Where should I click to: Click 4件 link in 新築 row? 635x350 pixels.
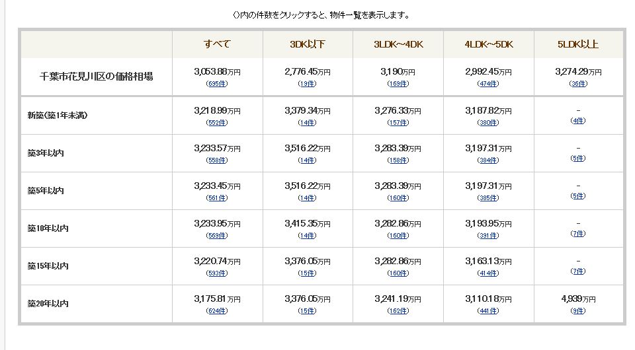point(578,120)
